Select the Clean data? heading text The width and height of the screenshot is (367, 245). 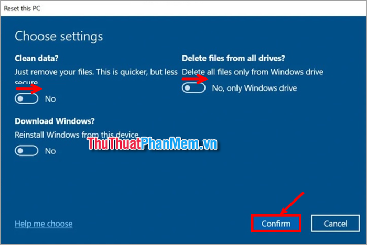(37, 58)
